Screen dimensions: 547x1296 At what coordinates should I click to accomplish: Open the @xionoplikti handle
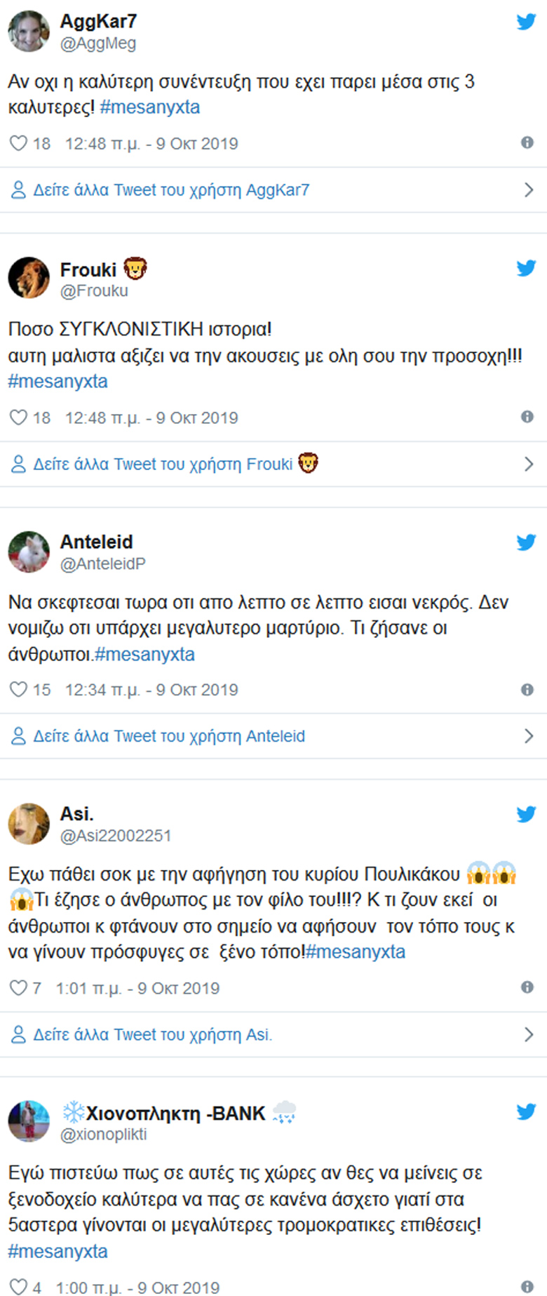(x=104, y=1135)
